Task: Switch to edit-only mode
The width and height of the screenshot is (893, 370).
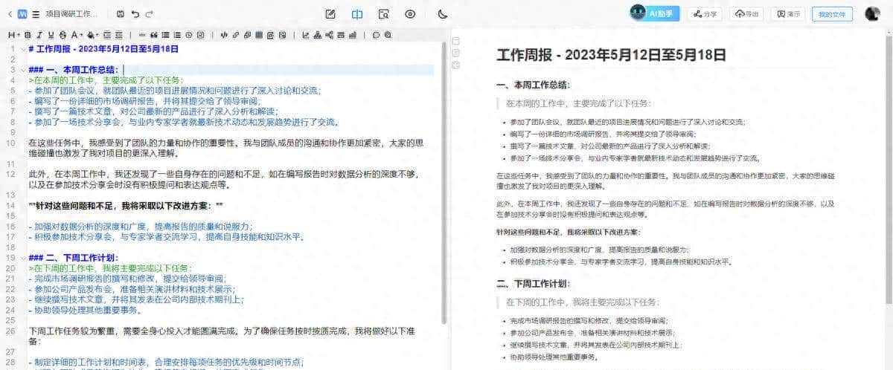Action: [x=330, y=14]
